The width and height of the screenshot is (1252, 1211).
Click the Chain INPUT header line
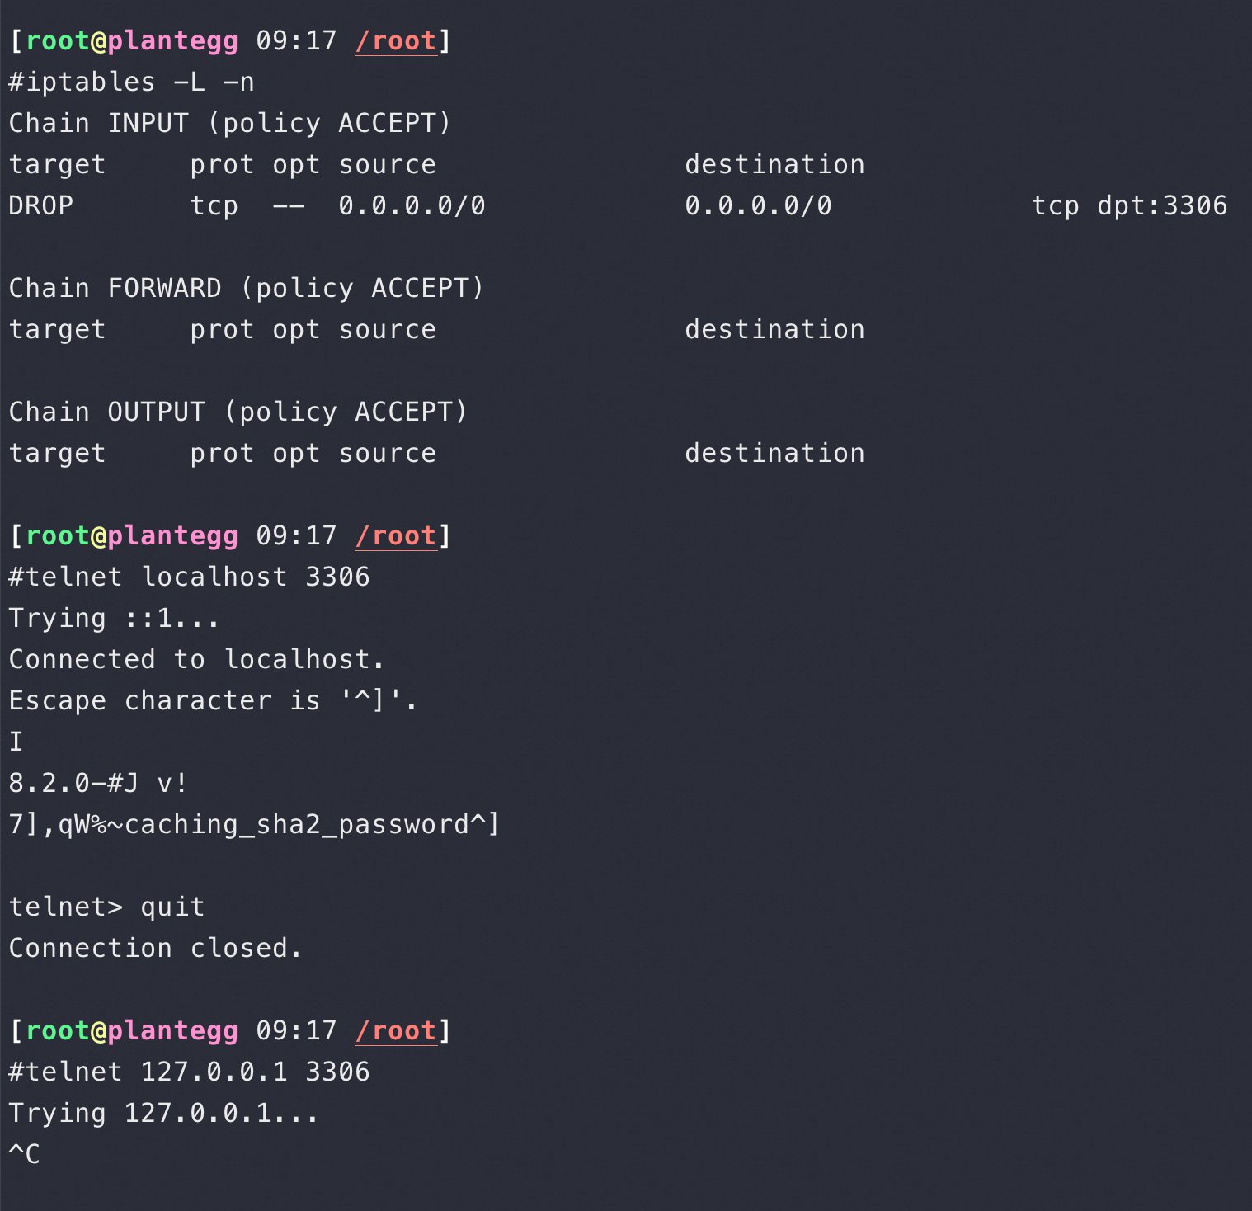coord(230,123)
